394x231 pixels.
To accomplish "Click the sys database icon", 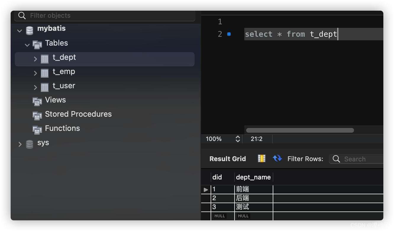I will [30, 144].
